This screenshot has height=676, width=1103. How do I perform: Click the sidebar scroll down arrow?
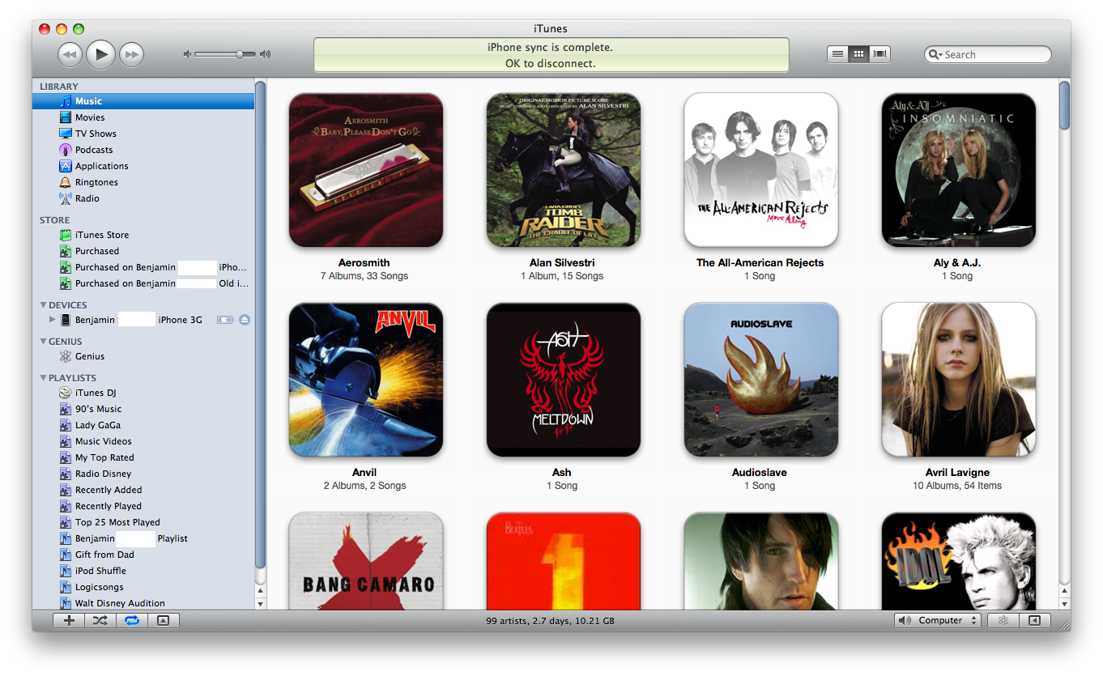(x=260, y=604)
